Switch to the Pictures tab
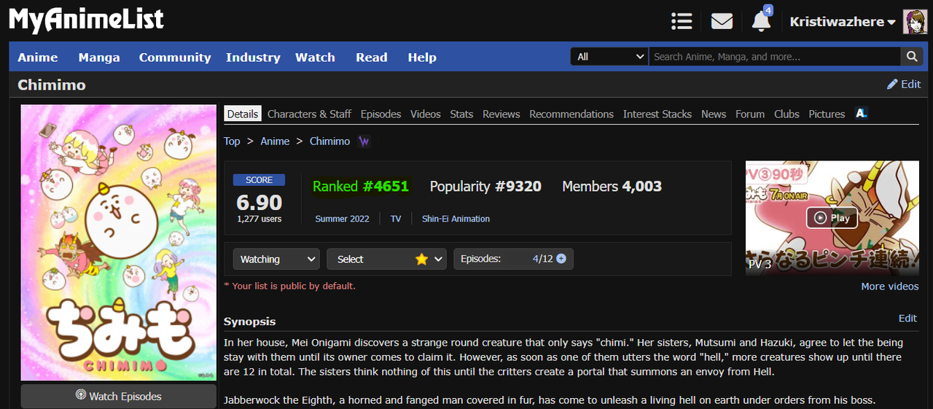Image resolution: width=933 pixels, height=409 pixels. click(x=827, y=114)
